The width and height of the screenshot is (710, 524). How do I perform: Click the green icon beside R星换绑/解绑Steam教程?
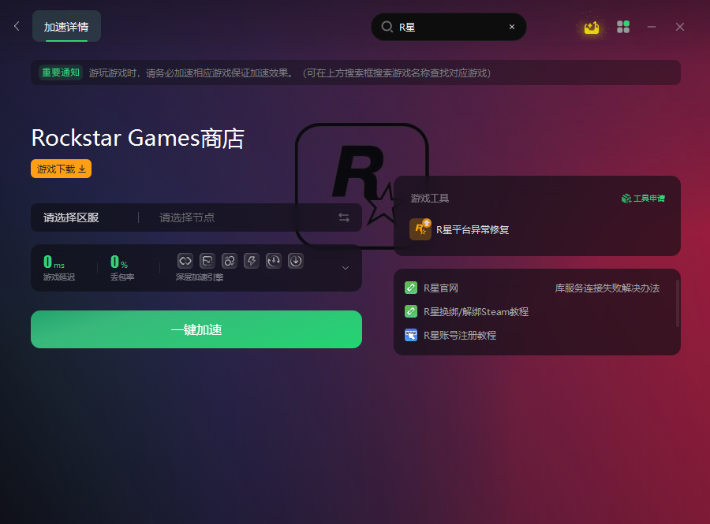[411, 311]
